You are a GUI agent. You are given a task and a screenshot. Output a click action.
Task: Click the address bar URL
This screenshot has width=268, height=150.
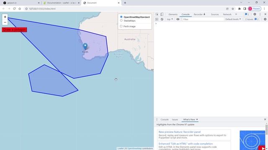pos(42,9)
